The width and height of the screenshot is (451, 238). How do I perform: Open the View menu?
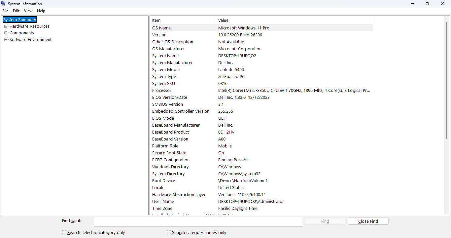click(x=28, y=11)
